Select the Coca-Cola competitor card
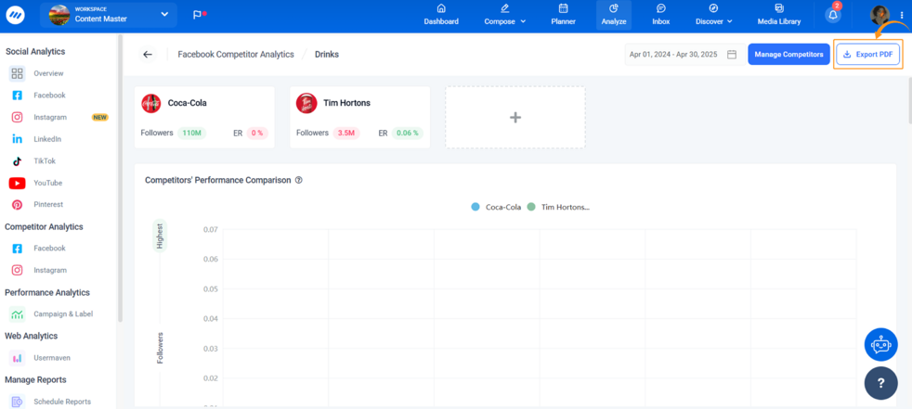The image size is (912, 409). coord(204,118)
